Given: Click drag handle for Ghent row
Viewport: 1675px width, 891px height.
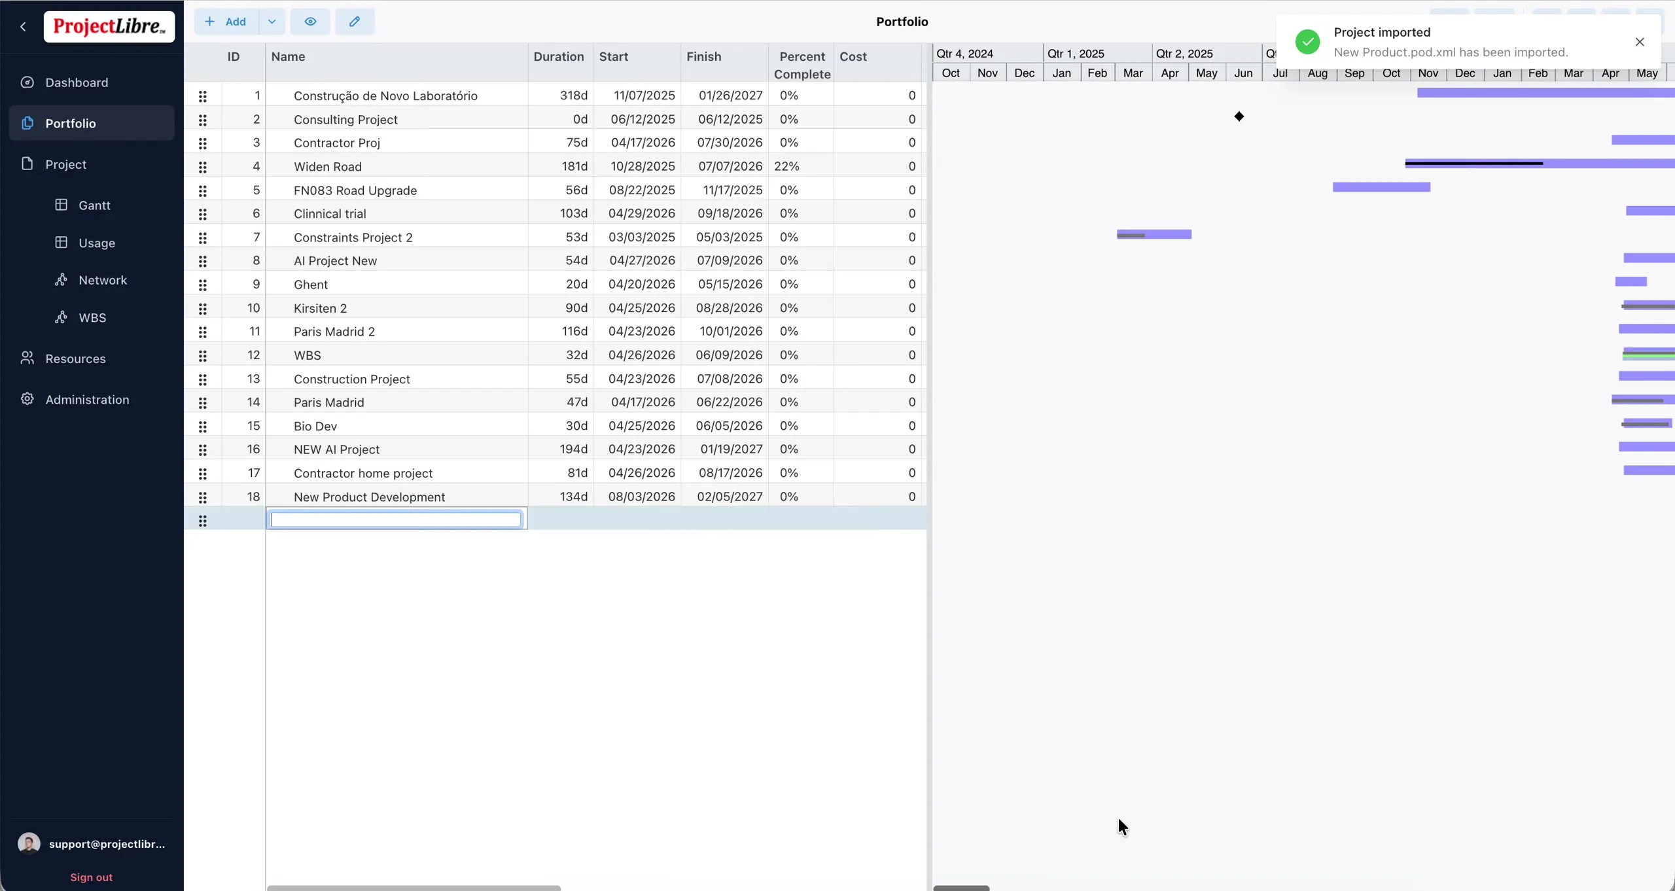Looking at the screenshot, I should pyautogui.click(x=203, y=285).
